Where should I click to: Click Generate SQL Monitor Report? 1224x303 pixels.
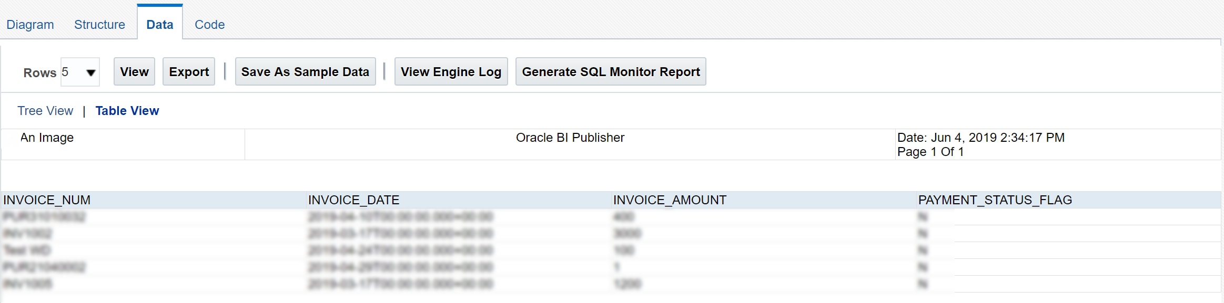point(610,72)
